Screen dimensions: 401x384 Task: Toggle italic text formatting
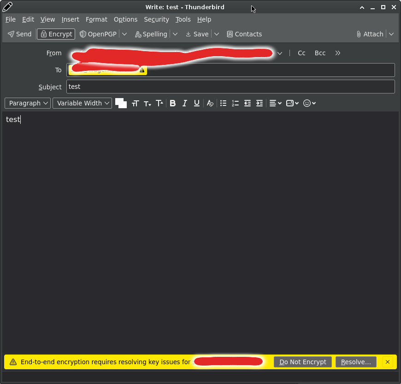point(185,103)
